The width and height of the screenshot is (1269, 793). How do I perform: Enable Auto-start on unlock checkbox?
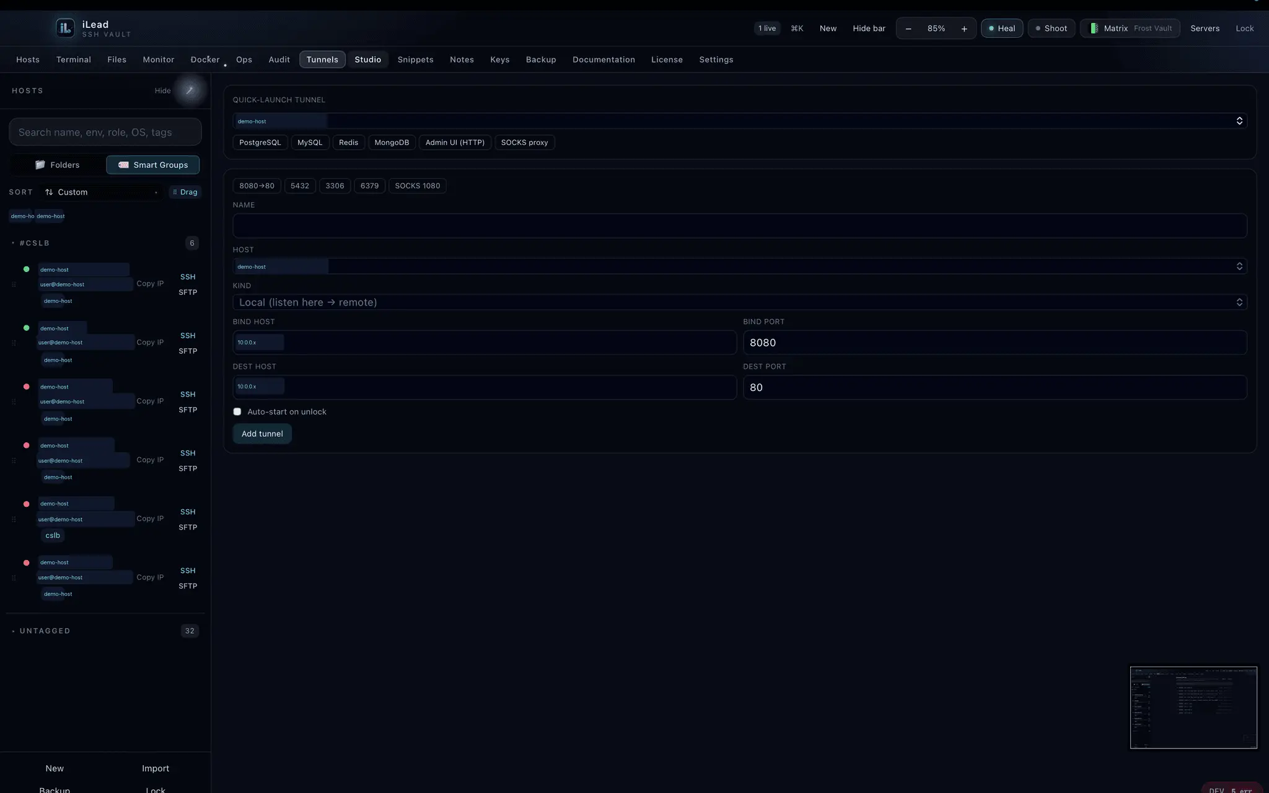[237, 411]
